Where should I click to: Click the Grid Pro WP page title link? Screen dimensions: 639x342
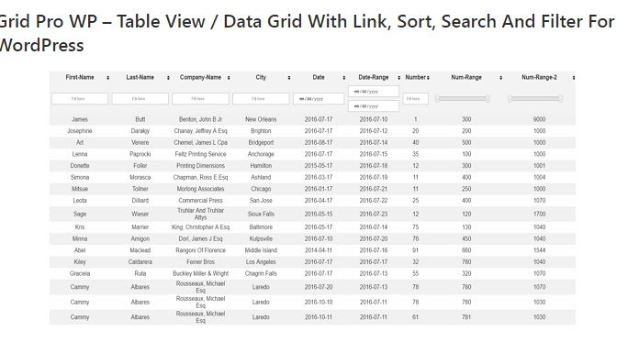pos(307,33)
